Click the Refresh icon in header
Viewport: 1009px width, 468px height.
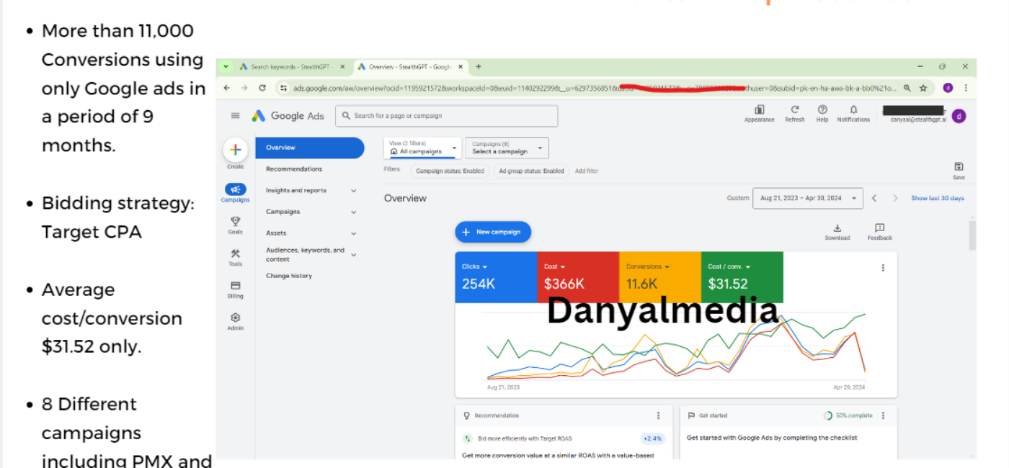point(795,110)
